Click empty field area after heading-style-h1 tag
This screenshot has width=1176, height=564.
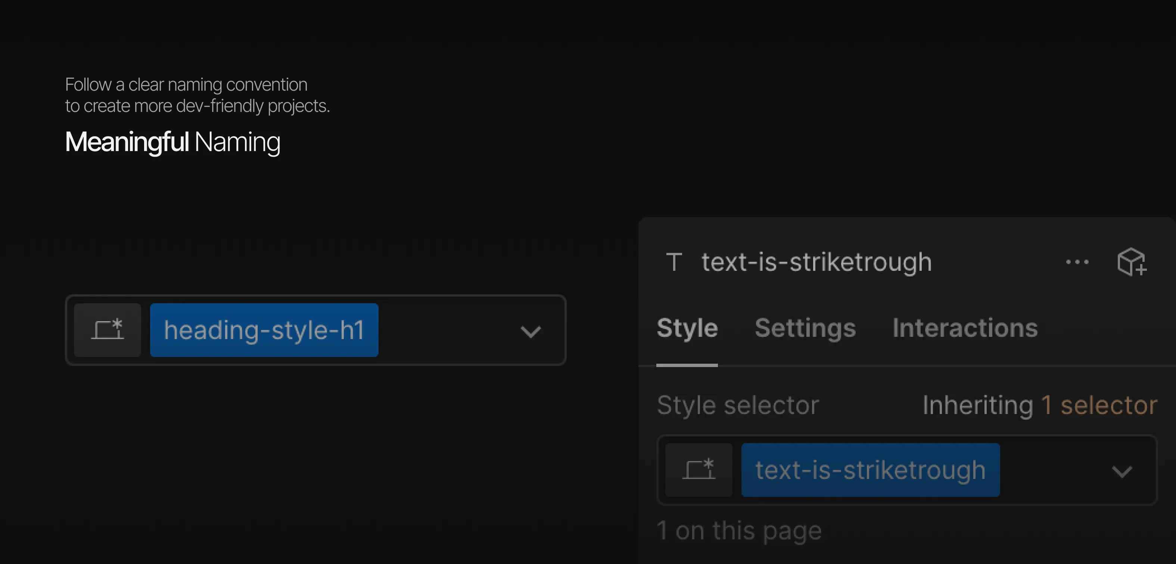coord(447,330)
